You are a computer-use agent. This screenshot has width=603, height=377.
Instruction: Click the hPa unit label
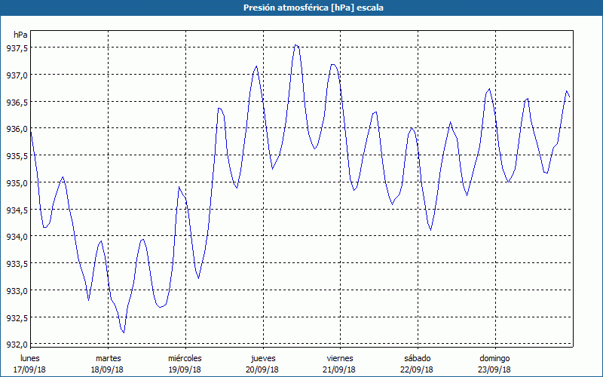(x=20, y=35)
